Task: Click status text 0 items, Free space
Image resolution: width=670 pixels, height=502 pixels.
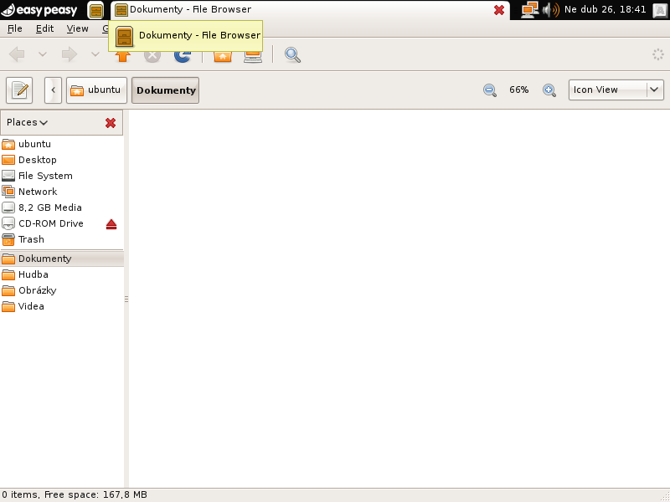Action: tap(75, 494)
